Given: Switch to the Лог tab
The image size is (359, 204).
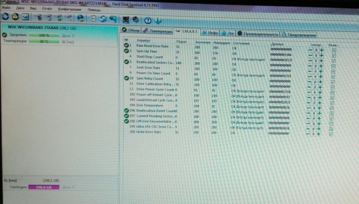Looking at the screenshot, I should (x=228, y=33).
